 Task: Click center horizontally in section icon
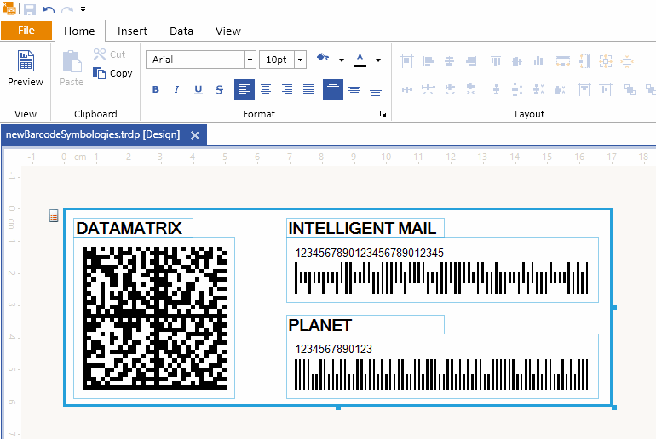(584, 89)
